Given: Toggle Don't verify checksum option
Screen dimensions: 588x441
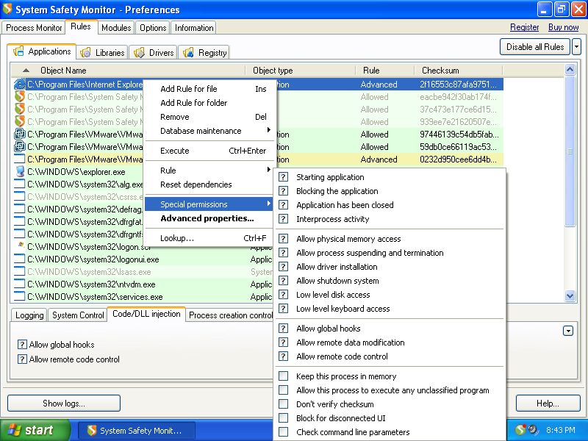Looking at the screenshot, I should pyautogui.click(x=284, y=404).
